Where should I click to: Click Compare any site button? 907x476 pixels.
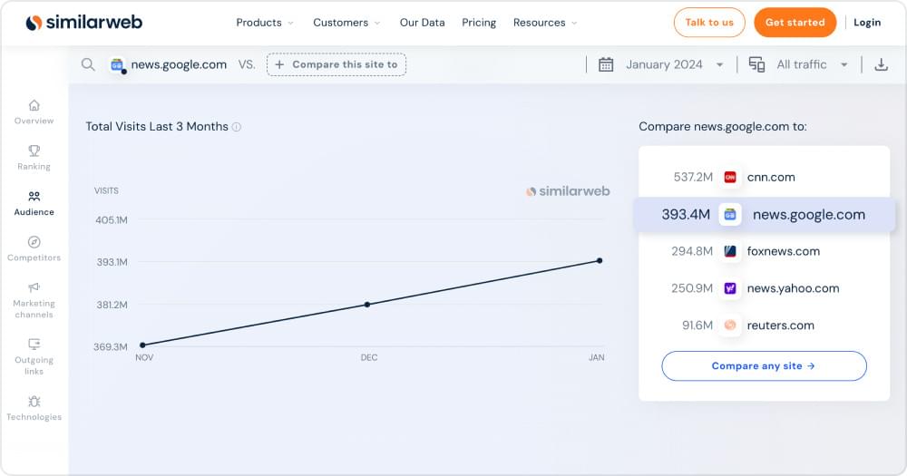pos(764,366)
